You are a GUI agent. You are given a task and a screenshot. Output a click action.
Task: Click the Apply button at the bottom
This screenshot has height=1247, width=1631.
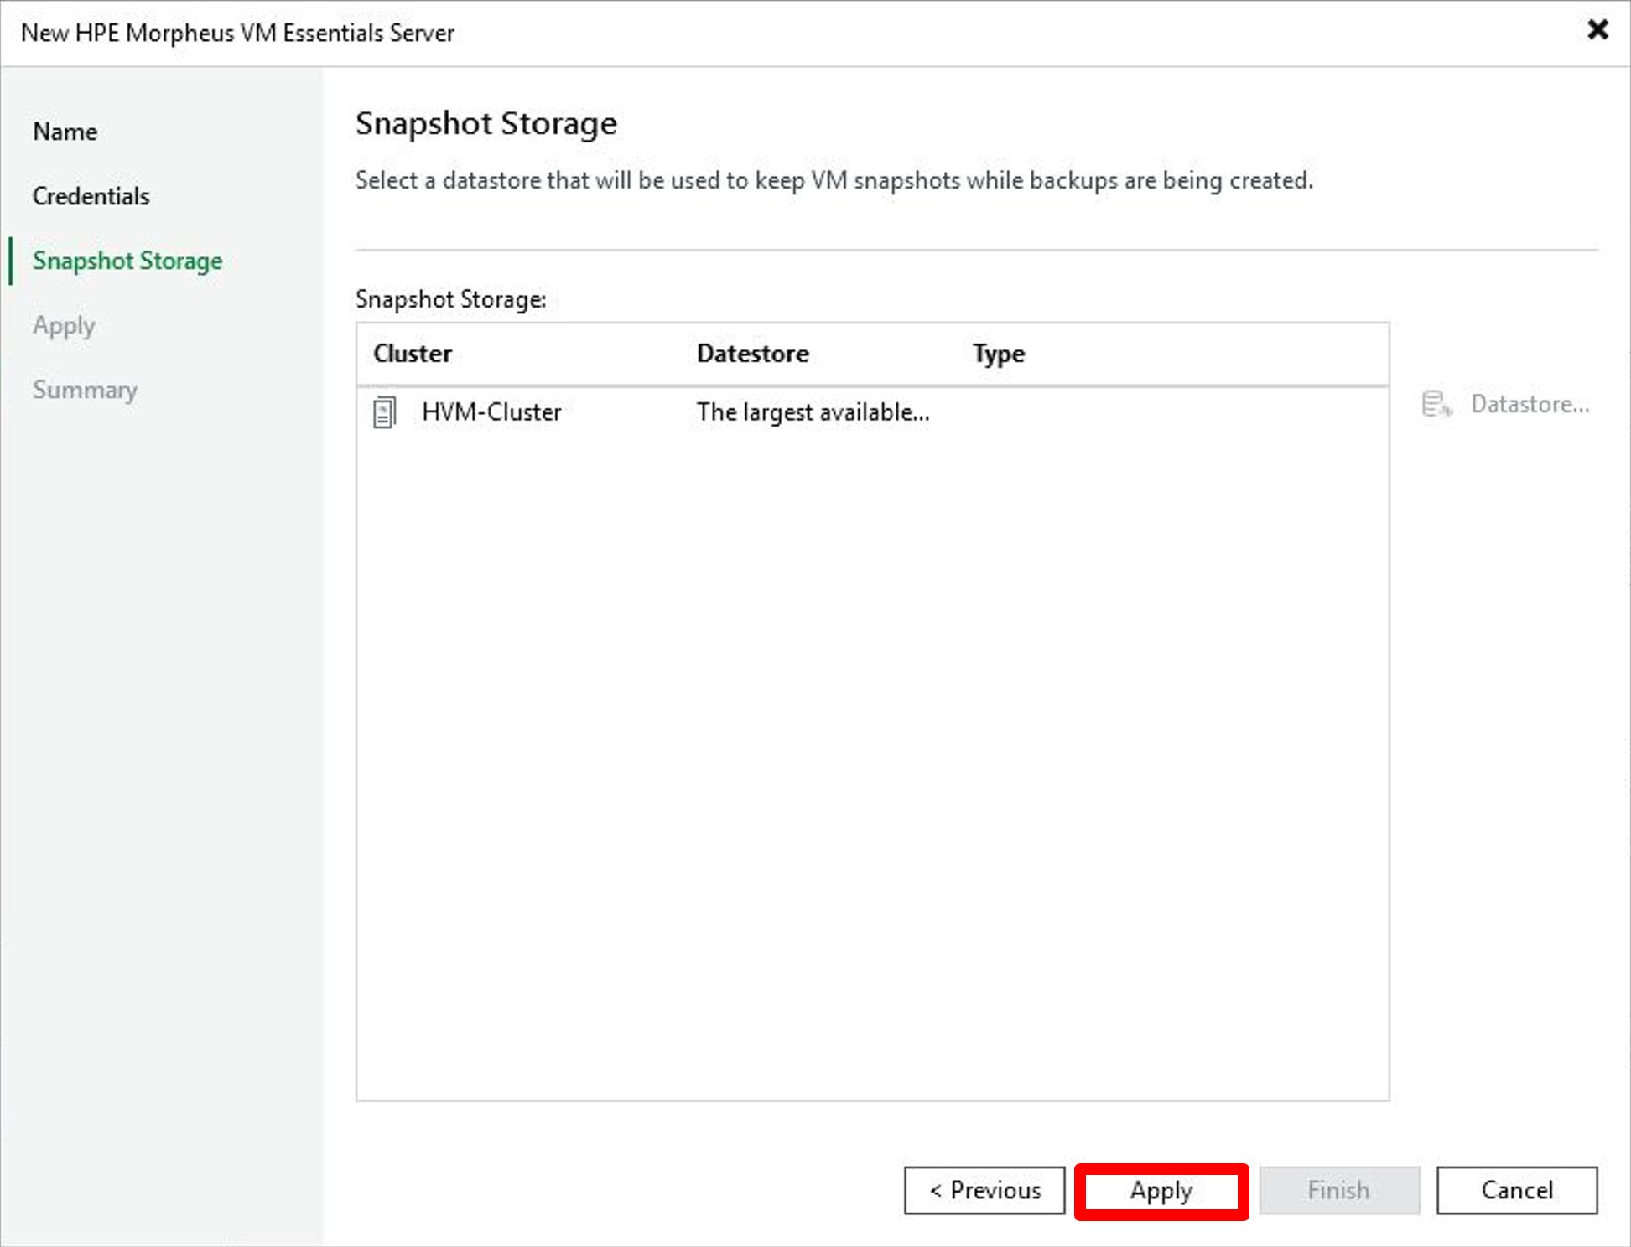[1161, 1190]
